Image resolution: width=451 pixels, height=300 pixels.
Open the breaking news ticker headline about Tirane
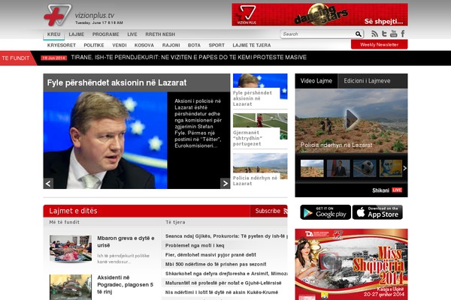coord(189,58)
